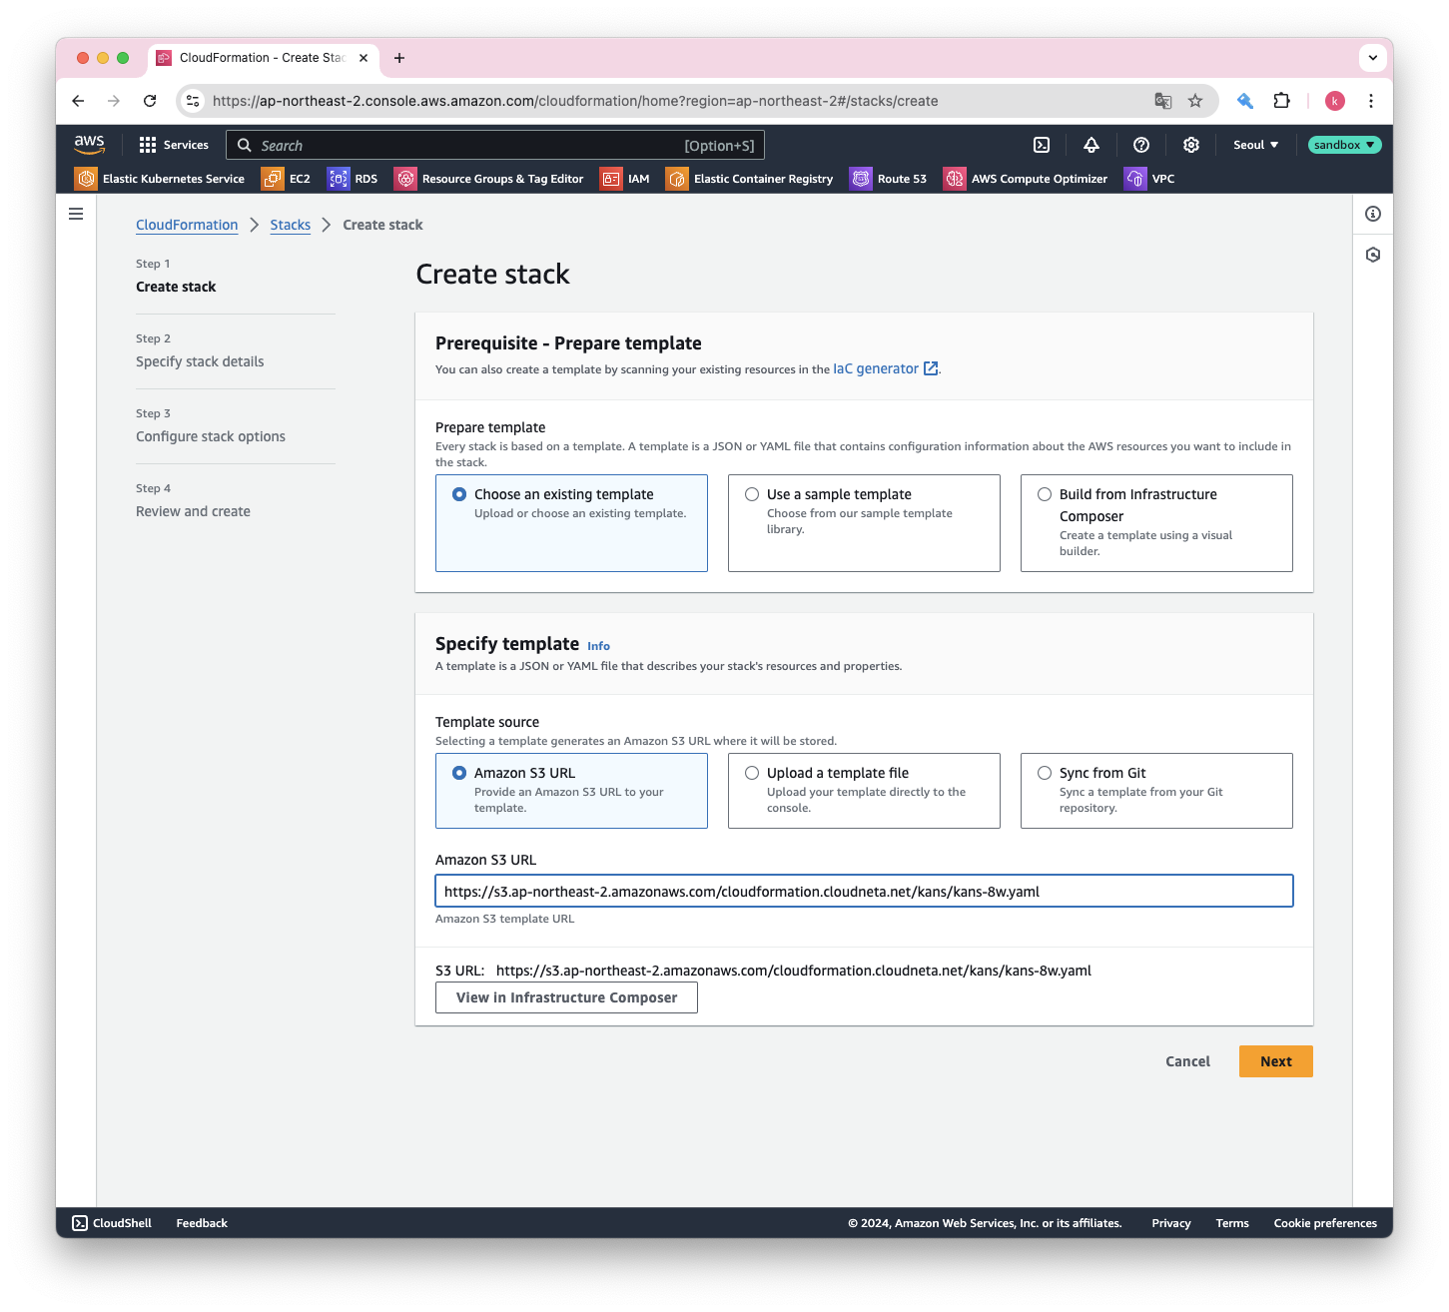Toggle the hamburger navigation menu
This screenshot has width=1449, height=1312.
(x=76, y=214)
